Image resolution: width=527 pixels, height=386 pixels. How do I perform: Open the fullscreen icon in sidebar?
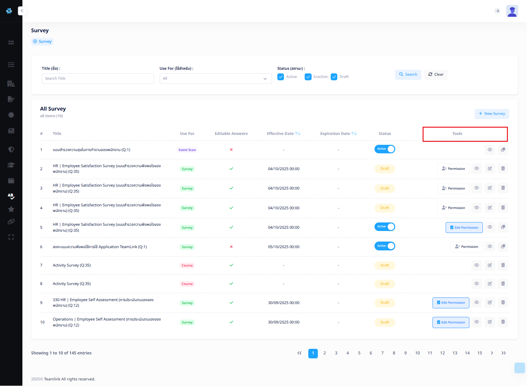(x=11, y=237)
